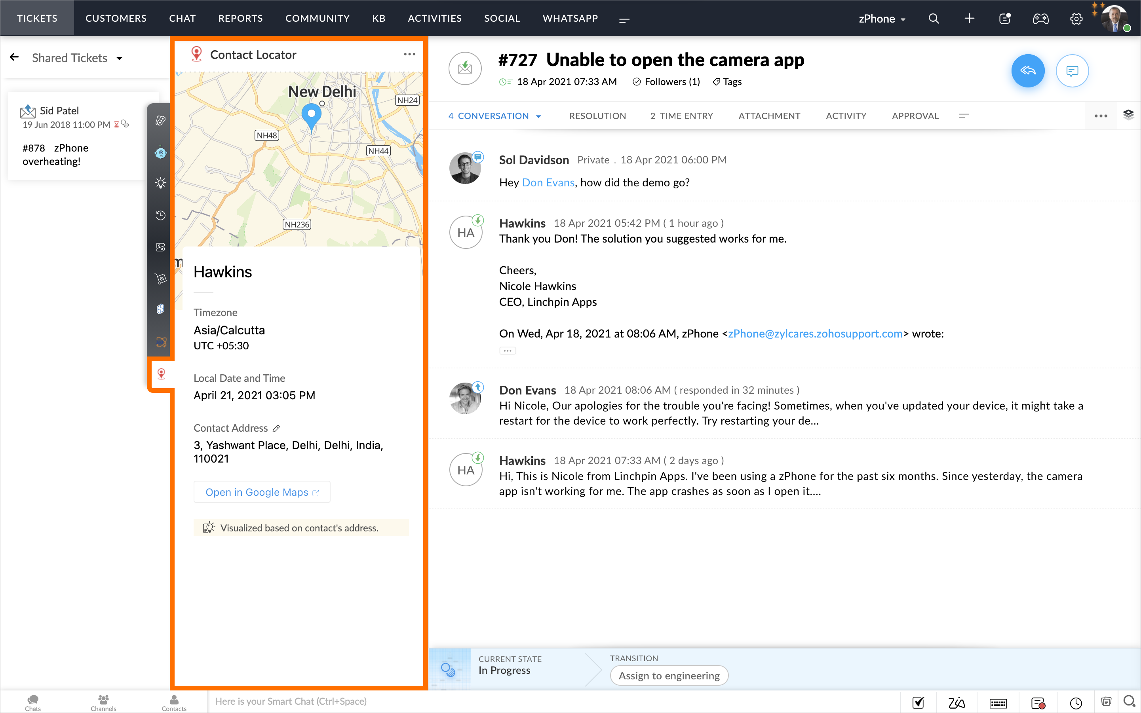The image size is (1141, 713).
Task: Click the layers stack icon
Action: [x=1128, y=115]
